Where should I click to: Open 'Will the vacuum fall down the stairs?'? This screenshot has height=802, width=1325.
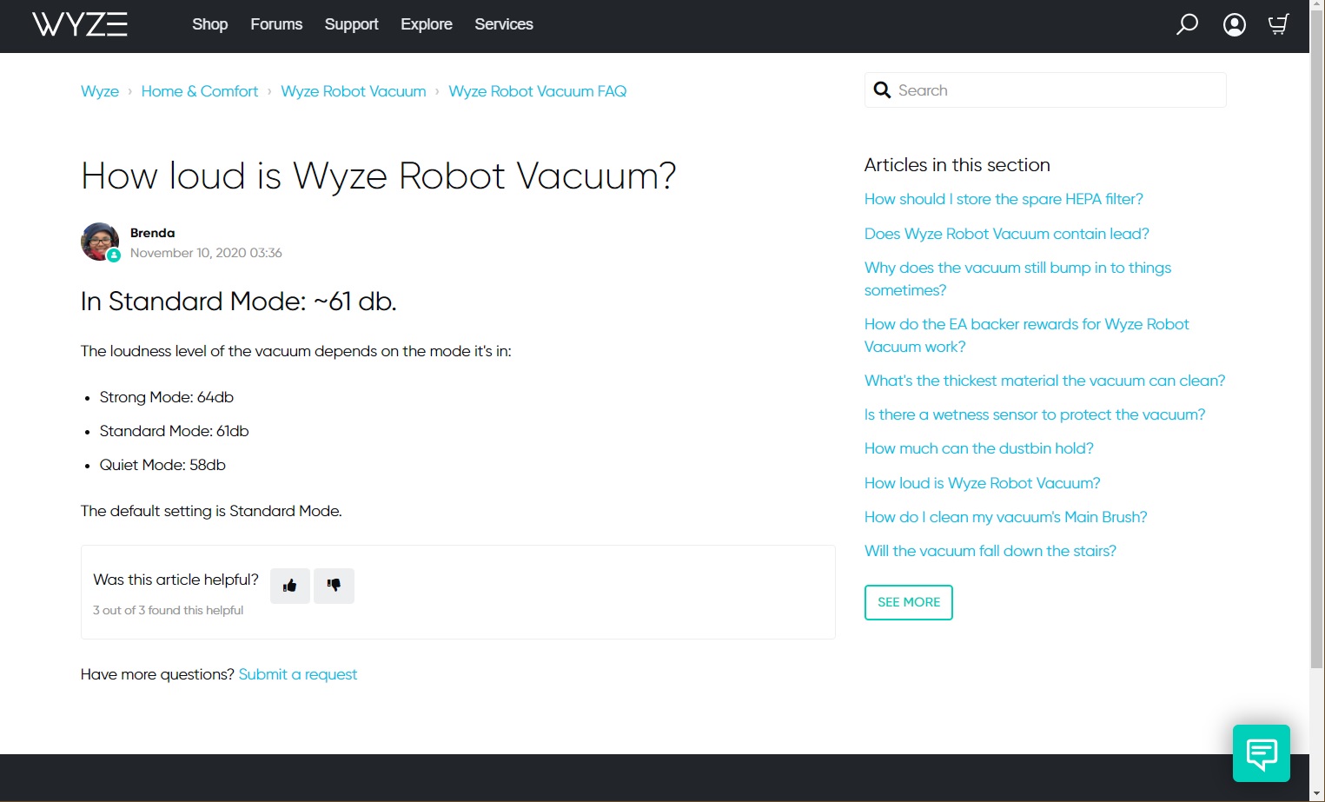990,551
